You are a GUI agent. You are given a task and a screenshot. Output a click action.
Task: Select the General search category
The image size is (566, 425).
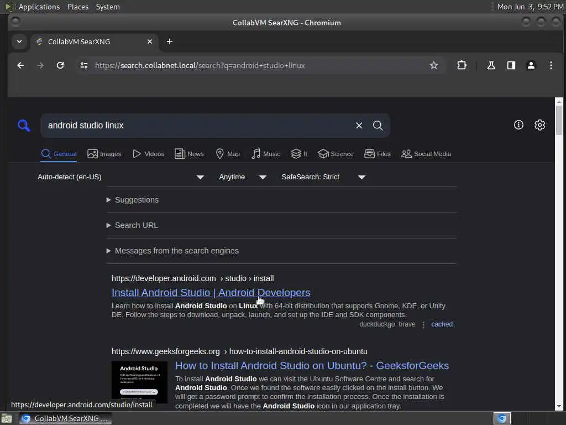point(59,154)
